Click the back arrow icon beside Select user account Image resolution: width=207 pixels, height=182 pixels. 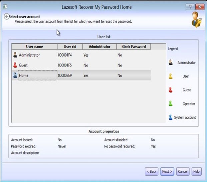click(7, 16)
